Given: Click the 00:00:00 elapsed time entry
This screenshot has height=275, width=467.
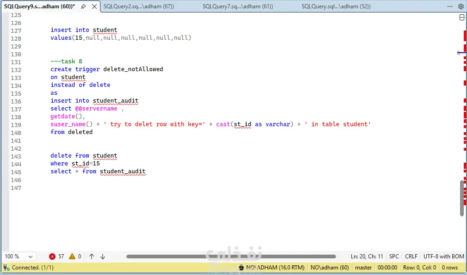Looking at the screenshot, I should tap(387, 267).
